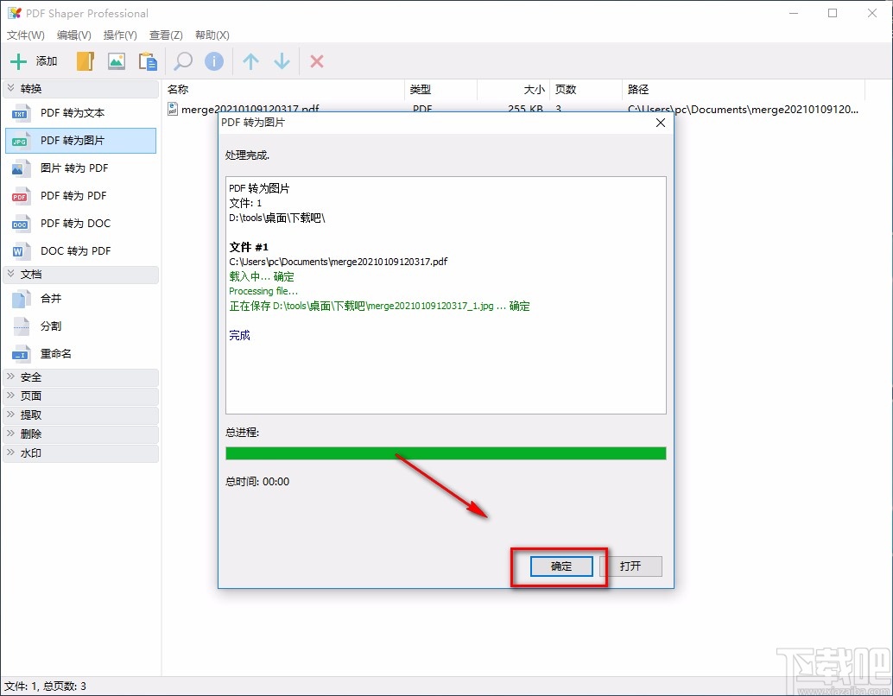
Task: Click the search magnifier toolbar icon
Action: [x=182, y=60]
